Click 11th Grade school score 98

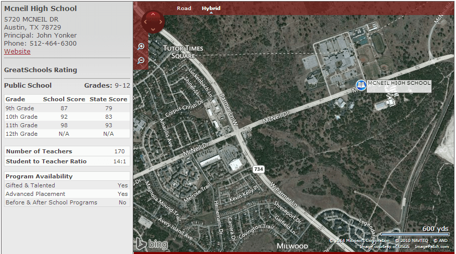pos(64,125)
